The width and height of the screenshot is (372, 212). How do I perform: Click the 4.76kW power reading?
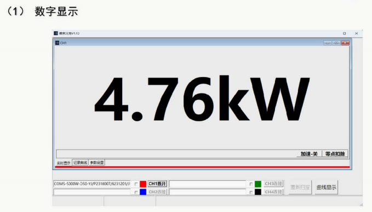[202, 98]
